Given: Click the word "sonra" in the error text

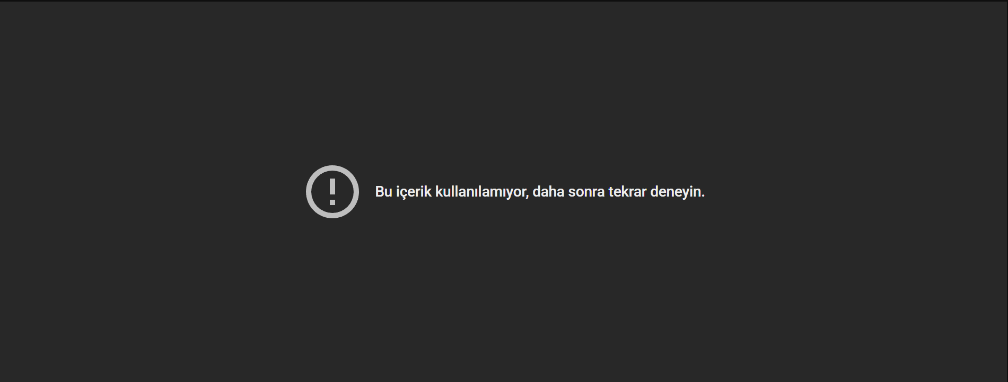Looking at the screenshot, I should 586,192.
